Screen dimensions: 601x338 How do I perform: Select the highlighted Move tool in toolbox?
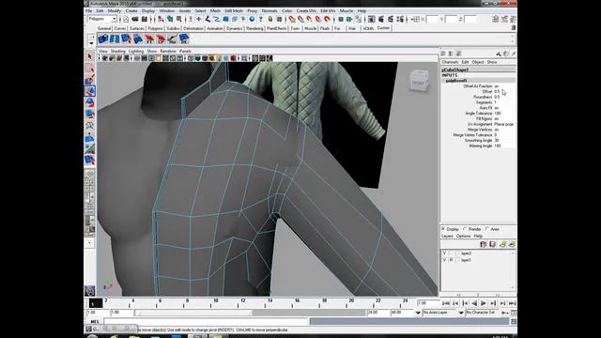pos(90,91)
